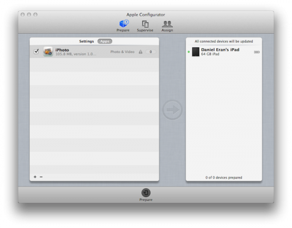Click the '64 GB iPad' text
This screenshot has height=228, width=292.
click(x=210, y=54)
